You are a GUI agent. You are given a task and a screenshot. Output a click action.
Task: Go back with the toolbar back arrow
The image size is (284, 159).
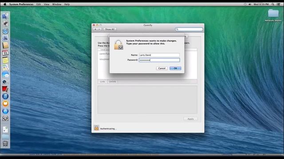(x=95, y=29)
